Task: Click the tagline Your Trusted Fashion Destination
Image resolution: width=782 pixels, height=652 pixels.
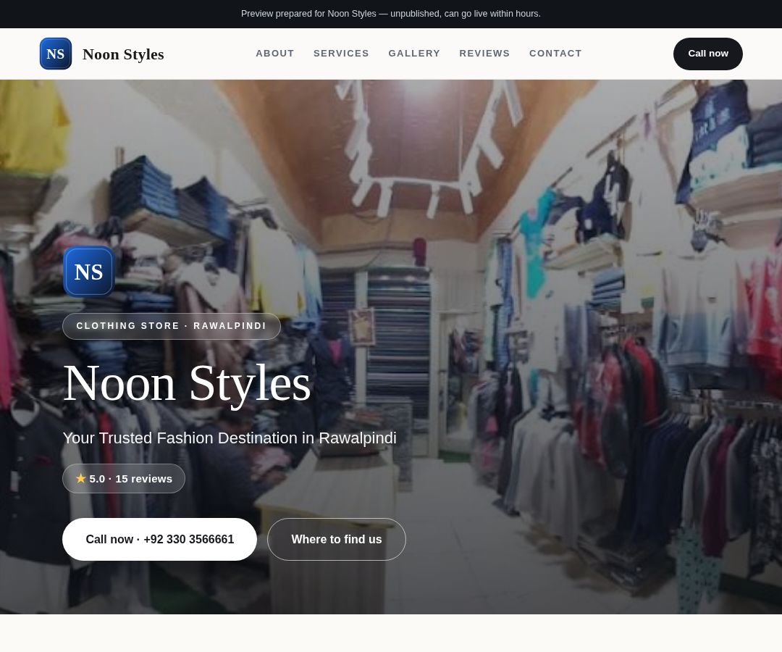Action: pyautogui.click(x=230, y=438)
